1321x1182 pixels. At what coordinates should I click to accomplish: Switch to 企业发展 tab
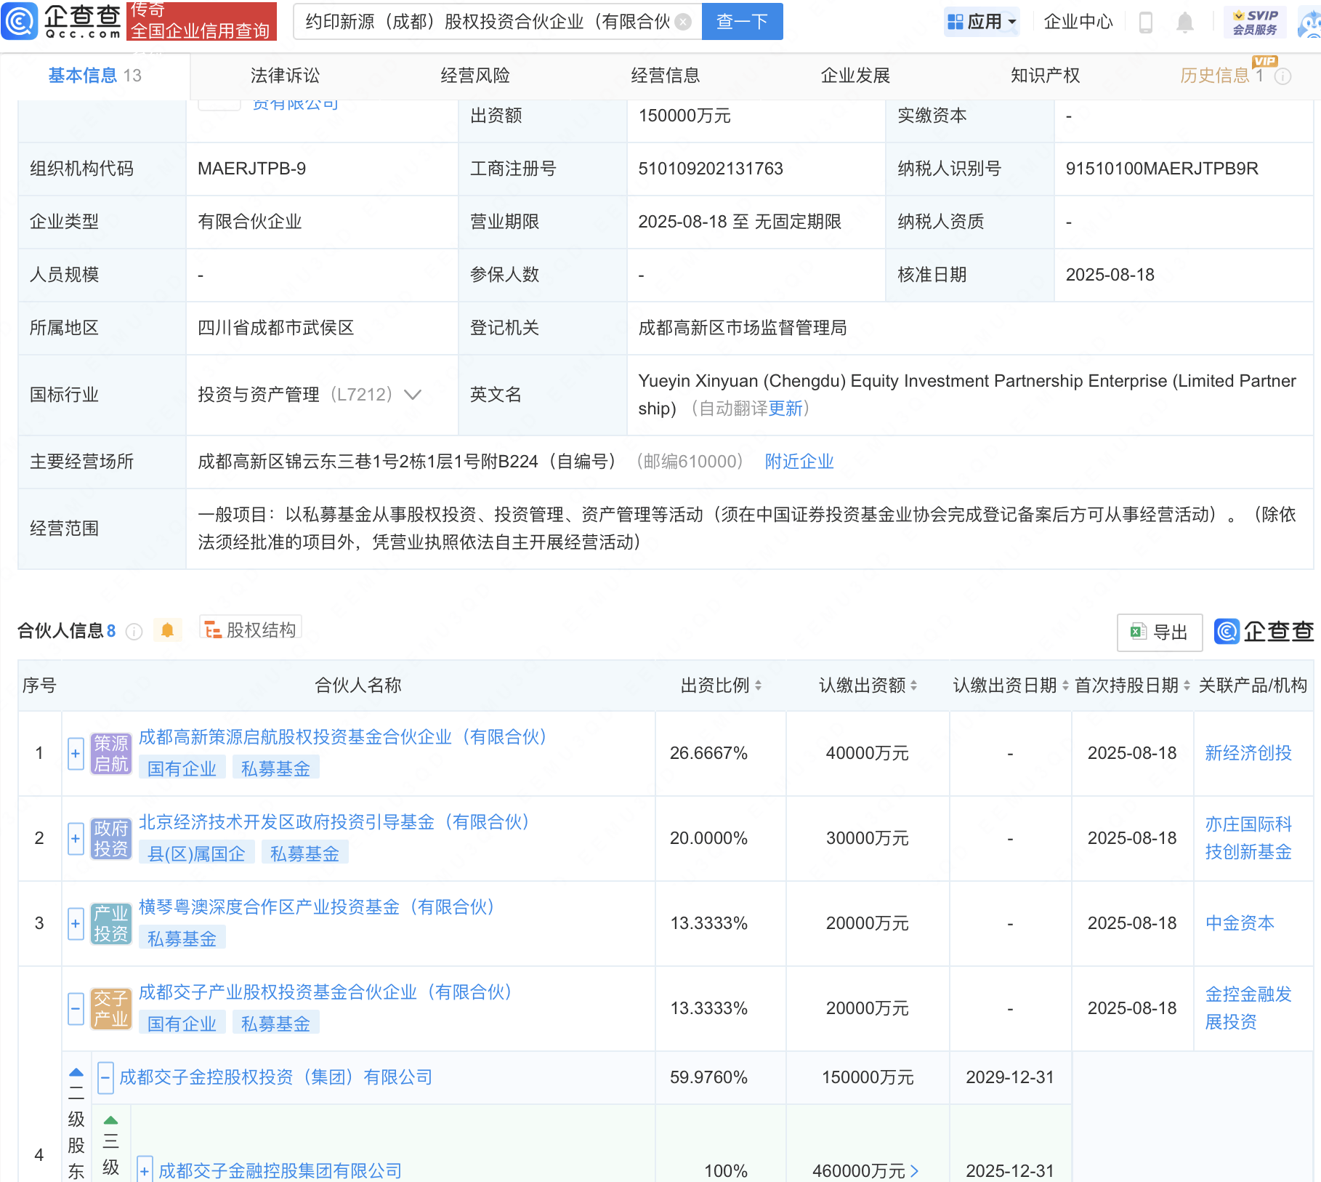855,76
